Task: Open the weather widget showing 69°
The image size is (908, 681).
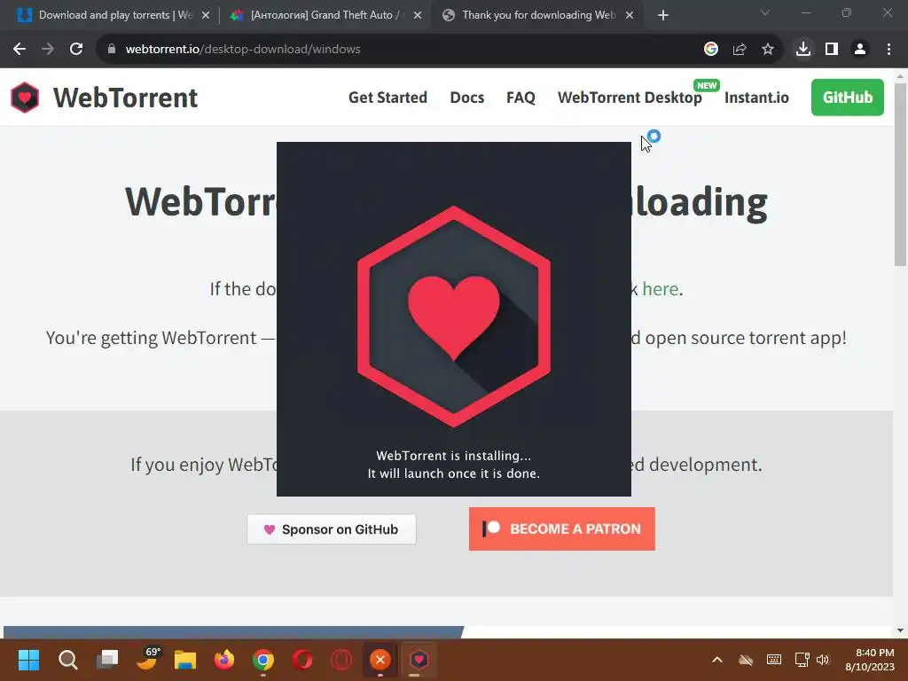Action: point(147,659)
